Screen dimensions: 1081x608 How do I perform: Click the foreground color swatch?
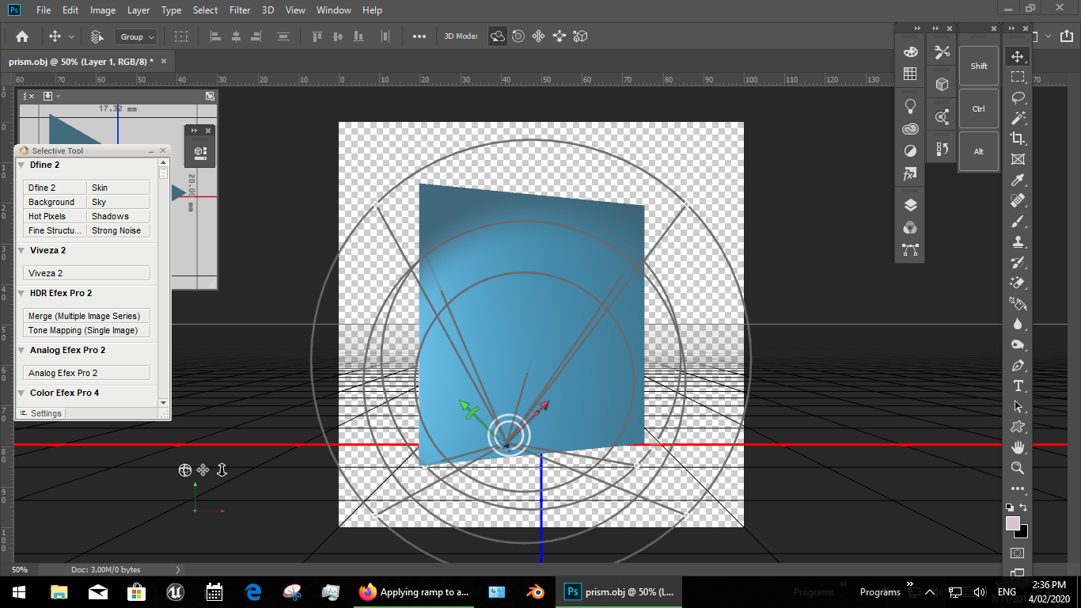1013,523
